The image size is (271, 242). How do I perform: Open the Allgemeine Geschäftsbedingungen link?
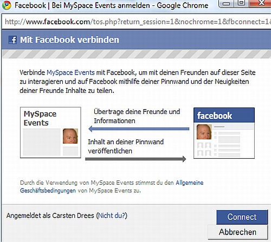[112, 186]
